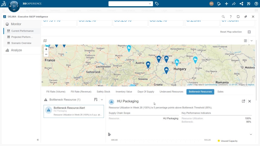Open the network connections icon

click(x=241, y=4)
